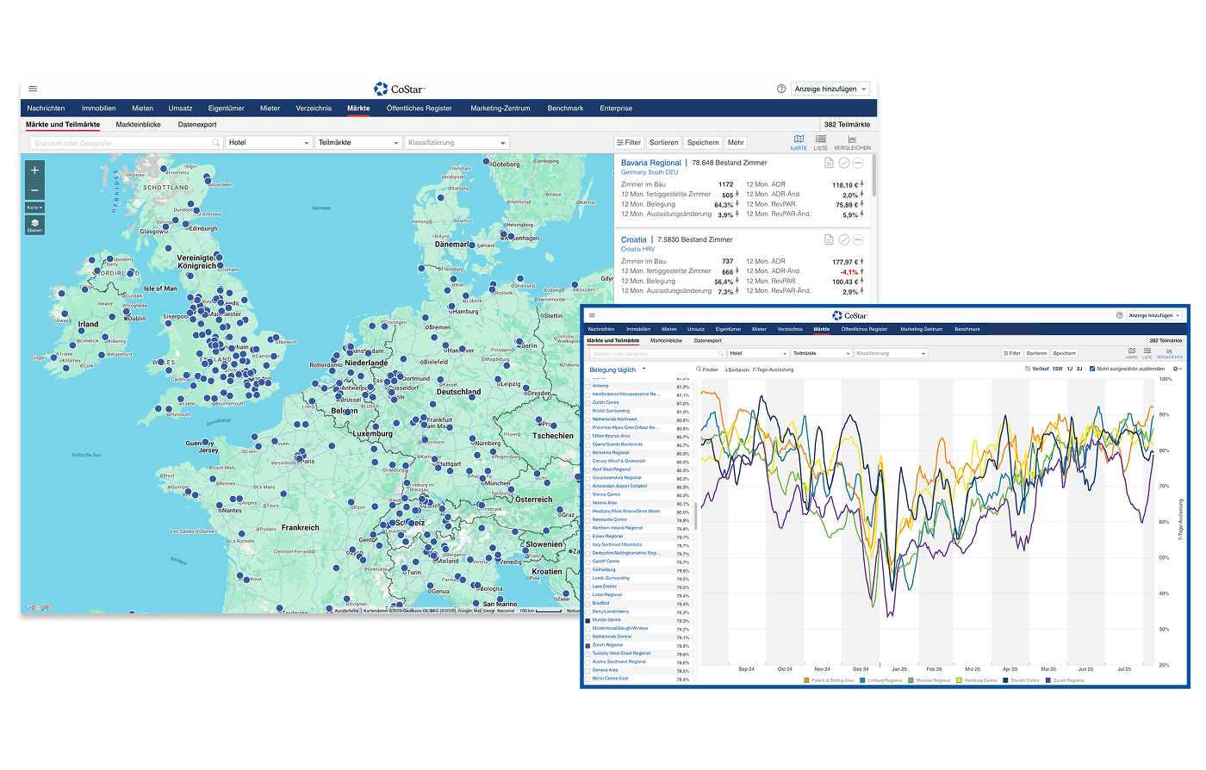Switch to Liste view in the map window
The image size is (1206, 770).
pos(820,142)
